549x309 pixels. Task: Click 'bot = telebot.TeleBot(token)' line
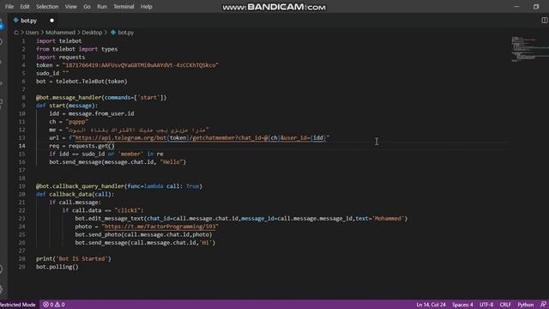[x=81, y=82]
